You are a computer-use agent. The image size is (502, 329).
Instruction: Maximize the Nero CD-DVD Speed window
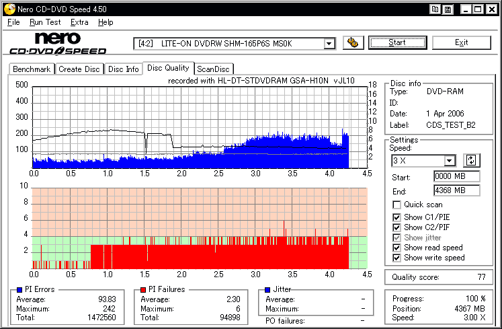click(x=478, y=9)
